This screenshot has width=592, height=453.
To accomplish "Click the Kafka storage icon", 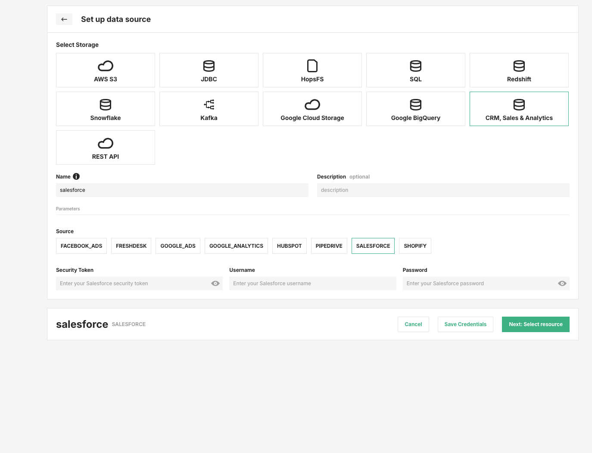I will [x=209, y=104].
